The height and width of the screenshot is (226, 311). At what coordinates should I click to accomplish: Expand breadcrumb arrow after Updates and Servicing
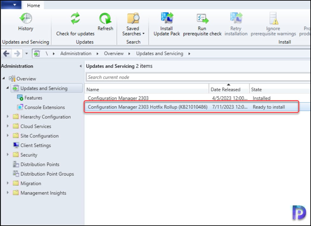tap(190, 54)
